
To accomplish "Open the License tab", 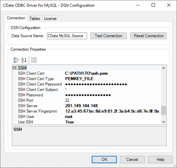I will 50,19.
